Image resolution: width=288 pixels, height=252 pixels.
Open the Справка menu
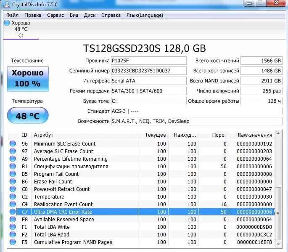(x=111, y=15)
